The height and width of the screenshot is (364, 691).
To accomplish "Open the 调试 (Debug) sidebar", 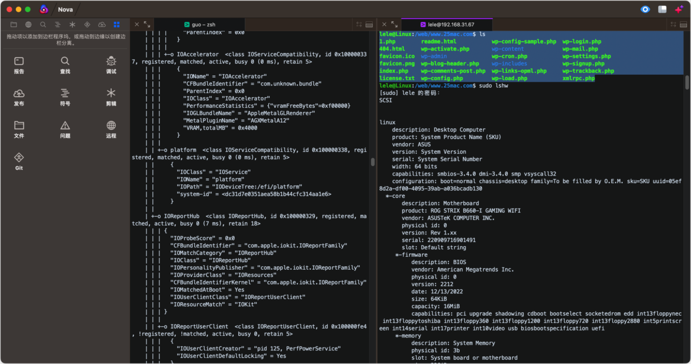I will pyautogui.click(x=111, y=65).
